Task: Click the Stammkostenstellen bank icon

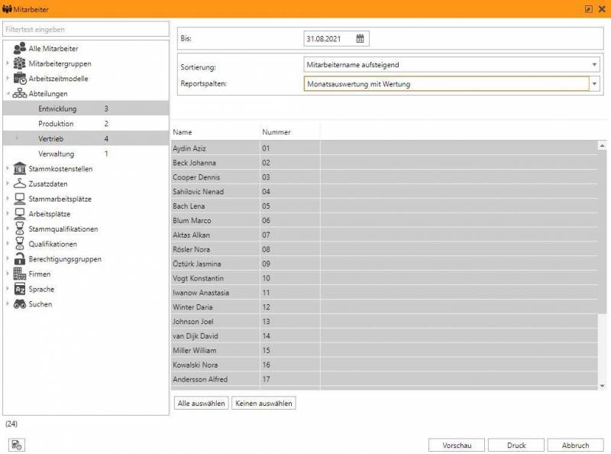Action: click(x=20, y=169)
